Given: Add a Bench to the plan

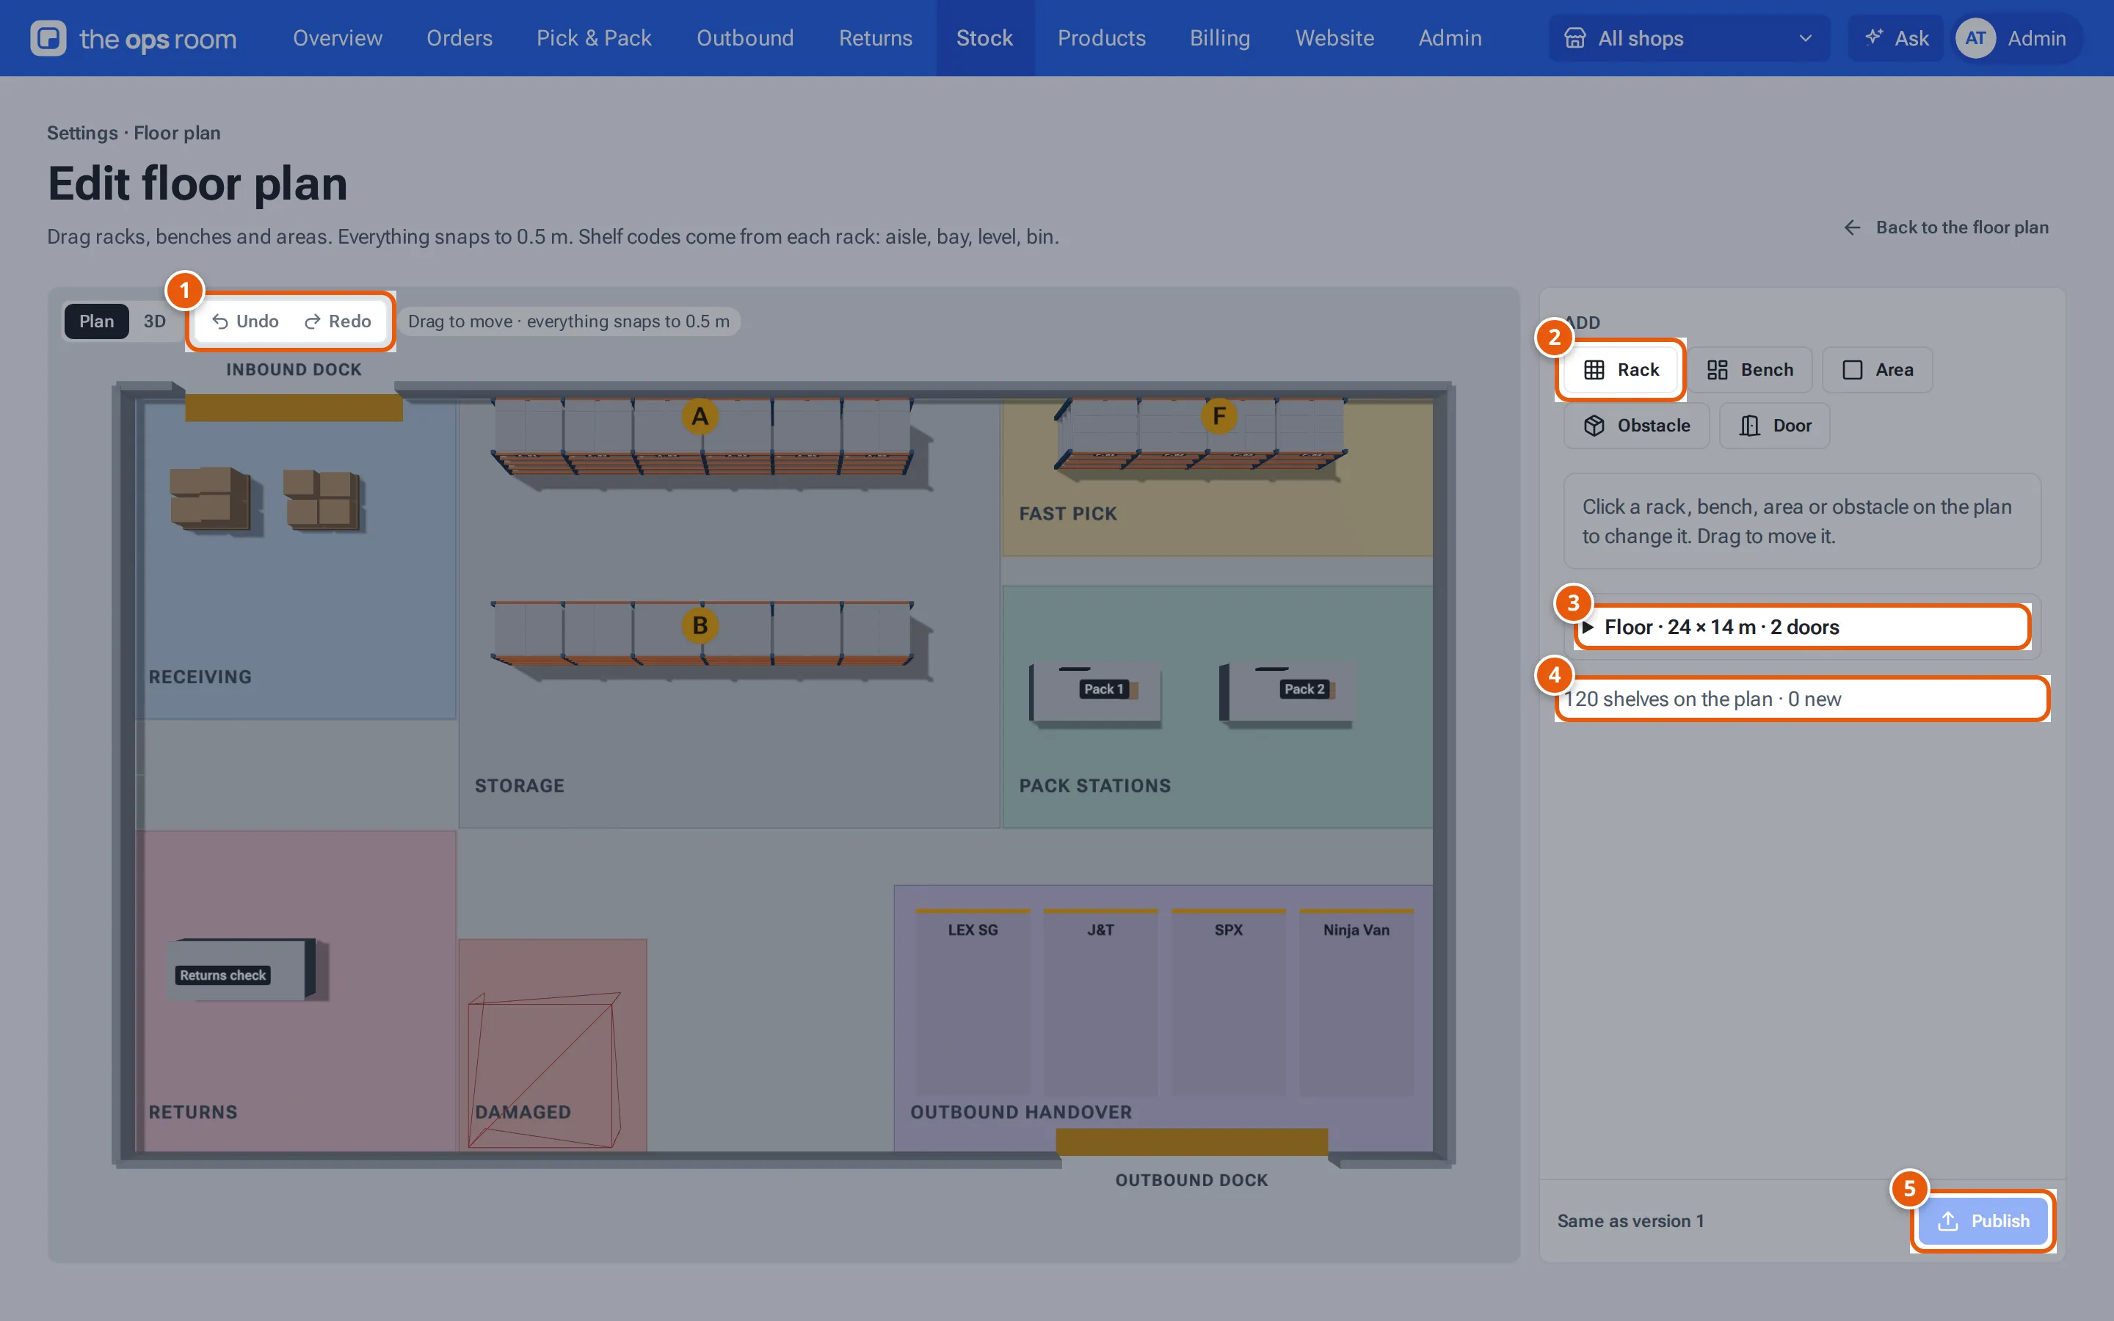Looking at the screenshot, I should pyautogui.click(x=1750, y=370).
